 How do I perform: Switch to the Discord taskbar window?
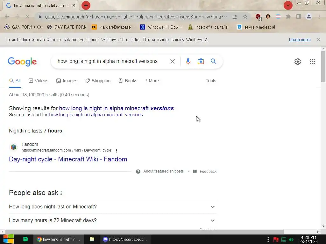pos(125,239)
